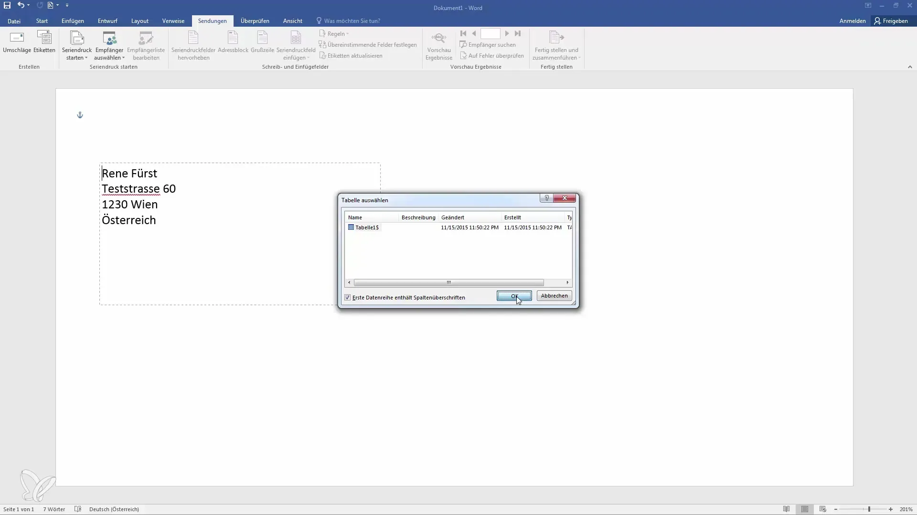The image size is (917, 515).
Task: Click the anchor icon in document
Action: point(80,115)
